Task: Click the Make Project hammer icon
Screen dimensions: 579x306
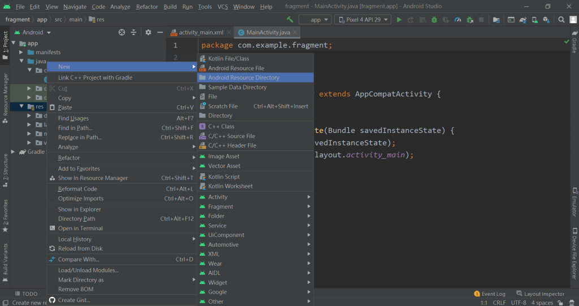Action: 290,20
